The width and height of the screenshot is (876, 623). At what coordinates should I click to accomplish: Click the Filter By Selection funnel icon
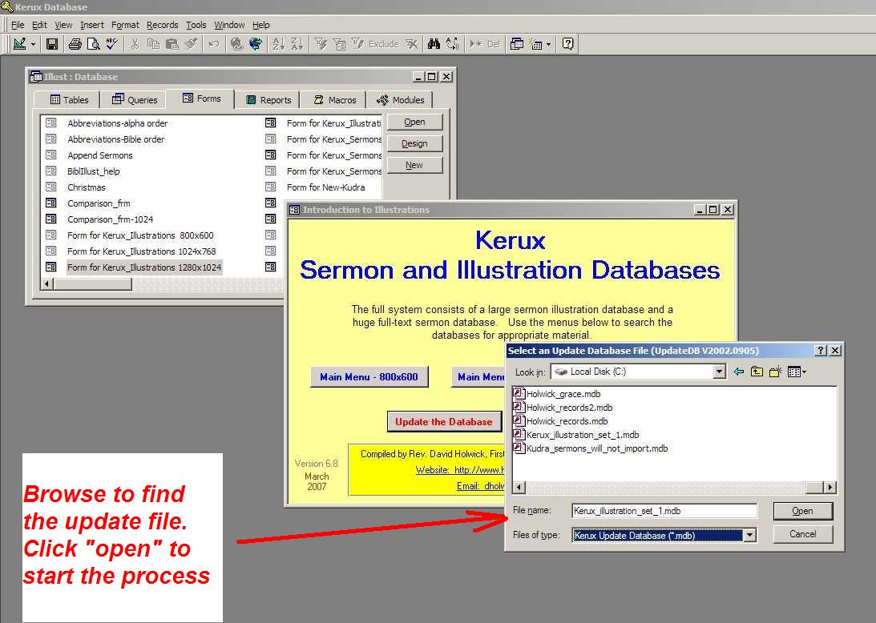click(x=321, y=44)
